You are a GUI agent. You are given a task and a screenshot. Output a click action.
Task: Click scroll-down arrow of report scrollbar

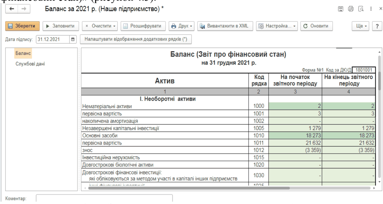click(379, 182)
